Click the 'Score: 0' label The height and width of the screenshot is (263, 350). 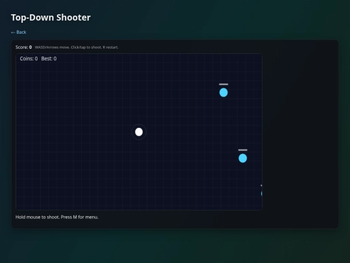pos(24,47)
